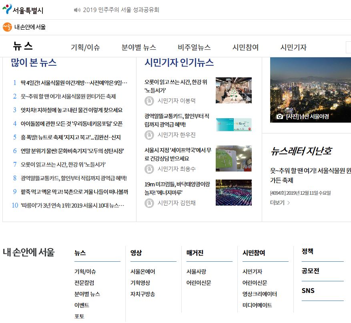Open footer link 자치구방송
Screen dimensions: 351x323
(142, 294)
